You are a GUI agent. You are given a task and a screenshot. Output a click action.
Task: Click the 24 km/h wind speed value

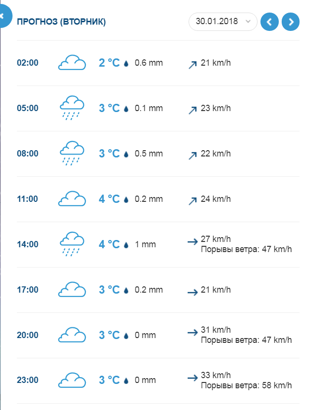tap(216, 199)
